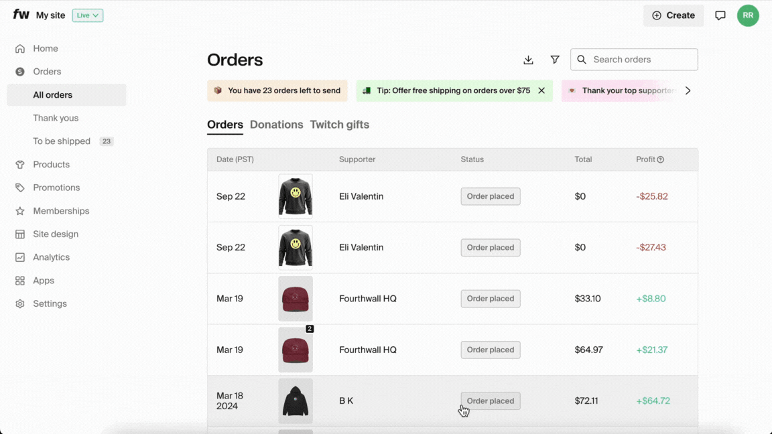This screenshot has width=772, height=434.
Task: Open the Products section
Action: (51, 164)
